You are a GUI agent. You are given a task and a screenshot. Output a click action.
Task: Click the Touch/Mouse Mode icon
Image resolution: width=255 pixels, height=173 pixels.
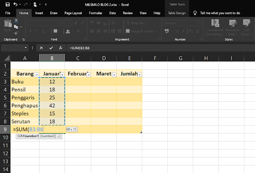coord(35,4)
